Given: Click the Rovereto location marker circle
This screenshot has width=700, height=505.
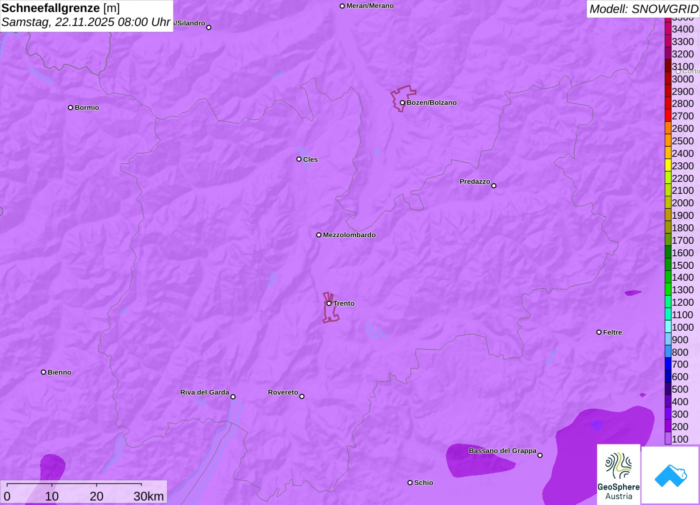Looking at the screenshot, I should point(302,397).
